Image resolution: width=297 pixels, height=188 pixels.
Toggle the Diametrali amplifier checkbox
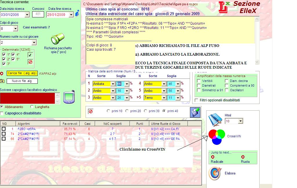pyautogui.click(x=199, y=85)
